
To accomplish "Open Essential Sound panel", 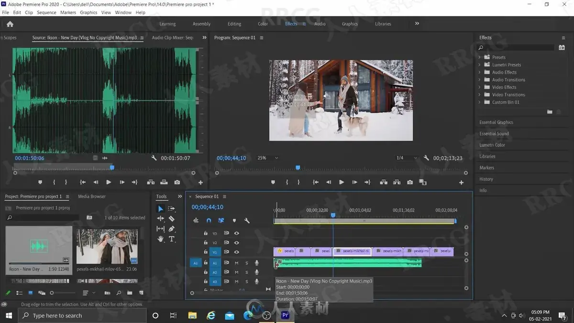I will 494,134.
